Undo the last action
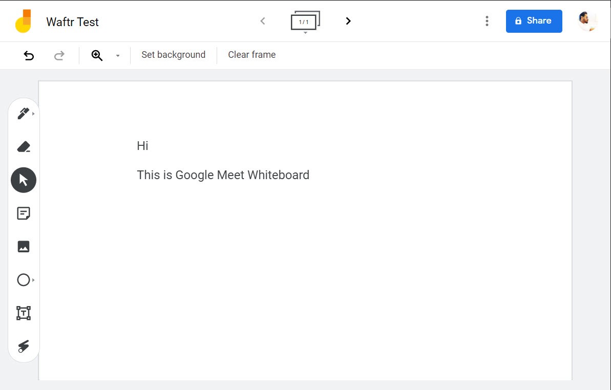 [29, 55]
